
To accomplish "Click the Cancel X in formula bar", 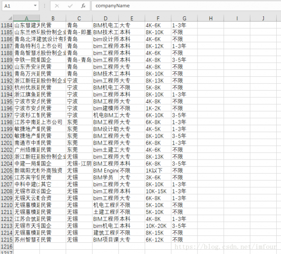I will pos(57,6).
